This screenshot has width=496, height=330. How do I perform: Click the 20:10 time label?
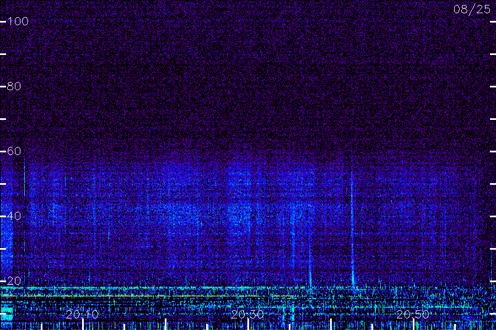[x=82, y=315]
